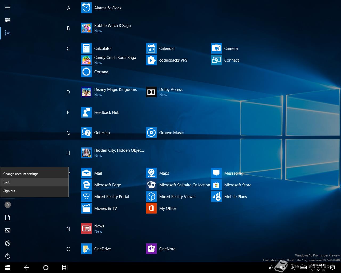Screen dimensions: 341x273
Task: Open Action Center notifications icon
Action: (x=332, y=268)
